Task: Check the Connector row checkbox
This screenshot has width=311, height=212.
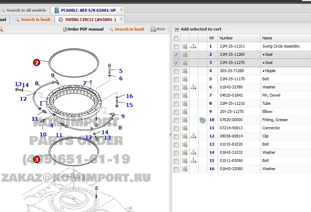Action: (176, 128)
